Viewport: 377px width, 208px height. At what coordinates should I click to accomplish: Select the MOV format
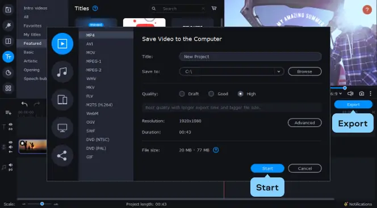pos(91,53)
